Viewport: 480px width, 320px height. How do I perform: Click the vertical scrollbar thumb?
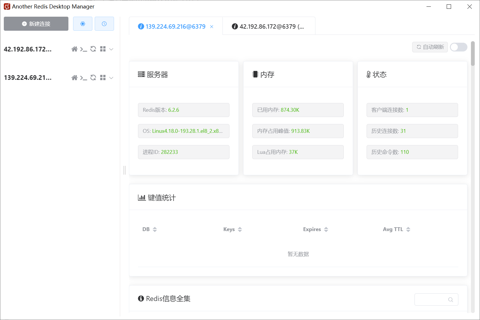click(473, 54)
